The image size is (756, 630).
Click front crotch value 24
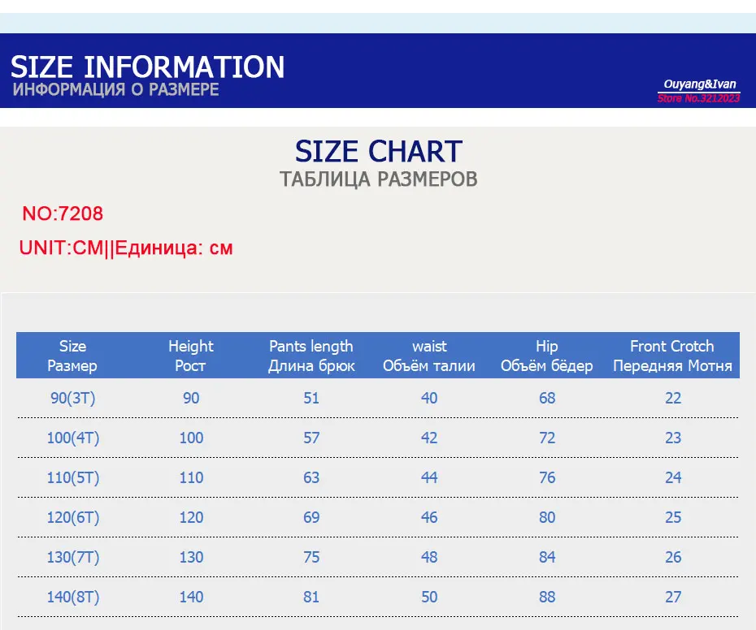[x=673, y=478]
